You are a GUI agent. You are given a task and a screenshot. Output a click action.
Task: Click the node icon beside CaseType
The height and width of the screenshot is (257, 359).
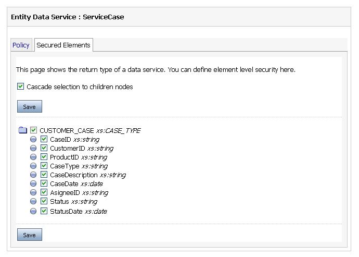point(34,166)
